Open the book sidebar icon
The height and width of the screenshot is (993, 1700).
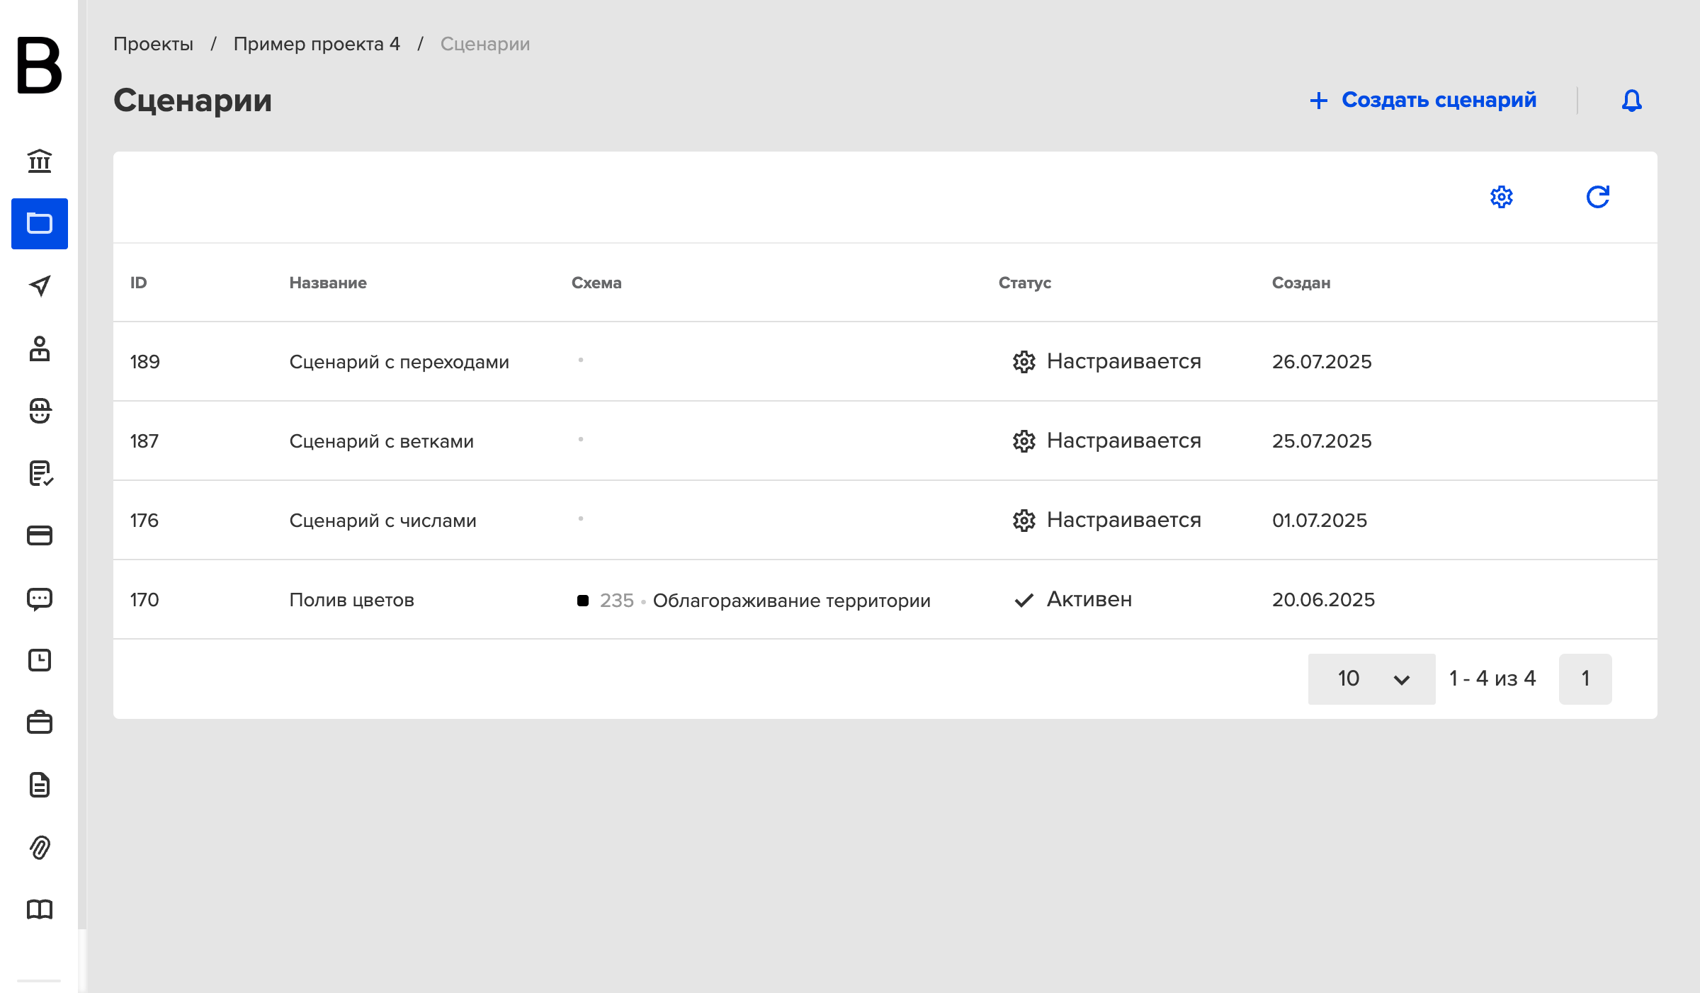(x=40, y=909)
